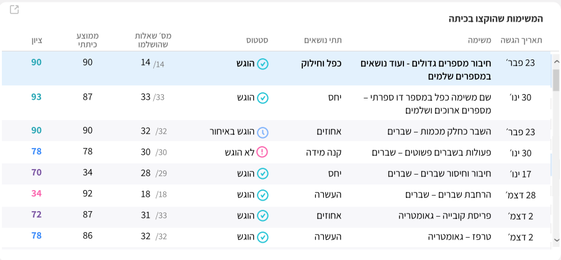Click the checkmark icon in the פריסת קובייה row
The image size is (561, 260).
coord(263,216)
